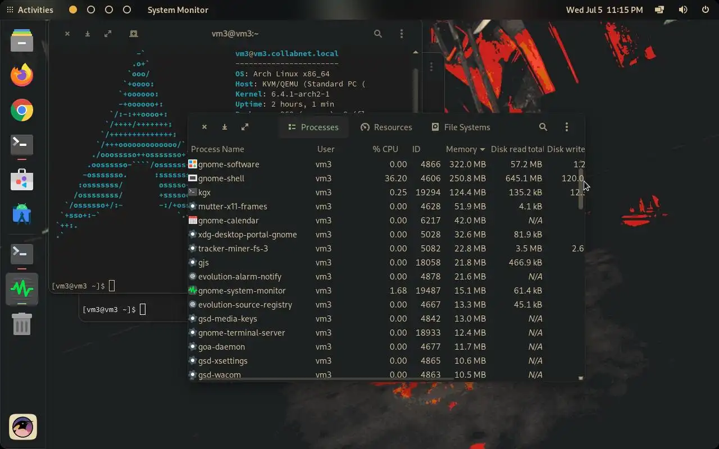Switch to the Processes tab
This screenshot has width=719, height=449.
(x=313, y=127)
